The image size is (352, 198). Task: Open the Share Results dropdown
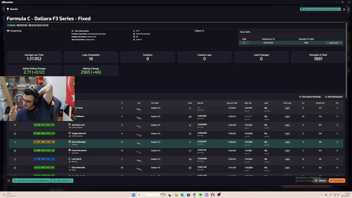(62, 181)
